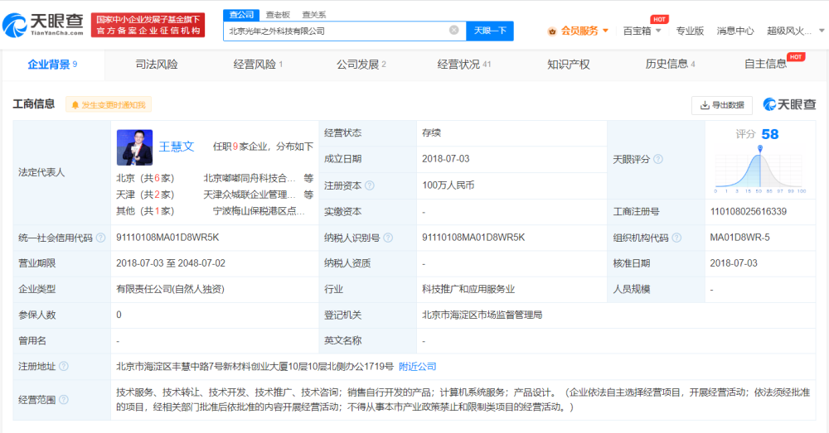Click the business registration number 110108025616339
Screen dimensions: 829x433
pyautogui.click(x=748, y=212)
